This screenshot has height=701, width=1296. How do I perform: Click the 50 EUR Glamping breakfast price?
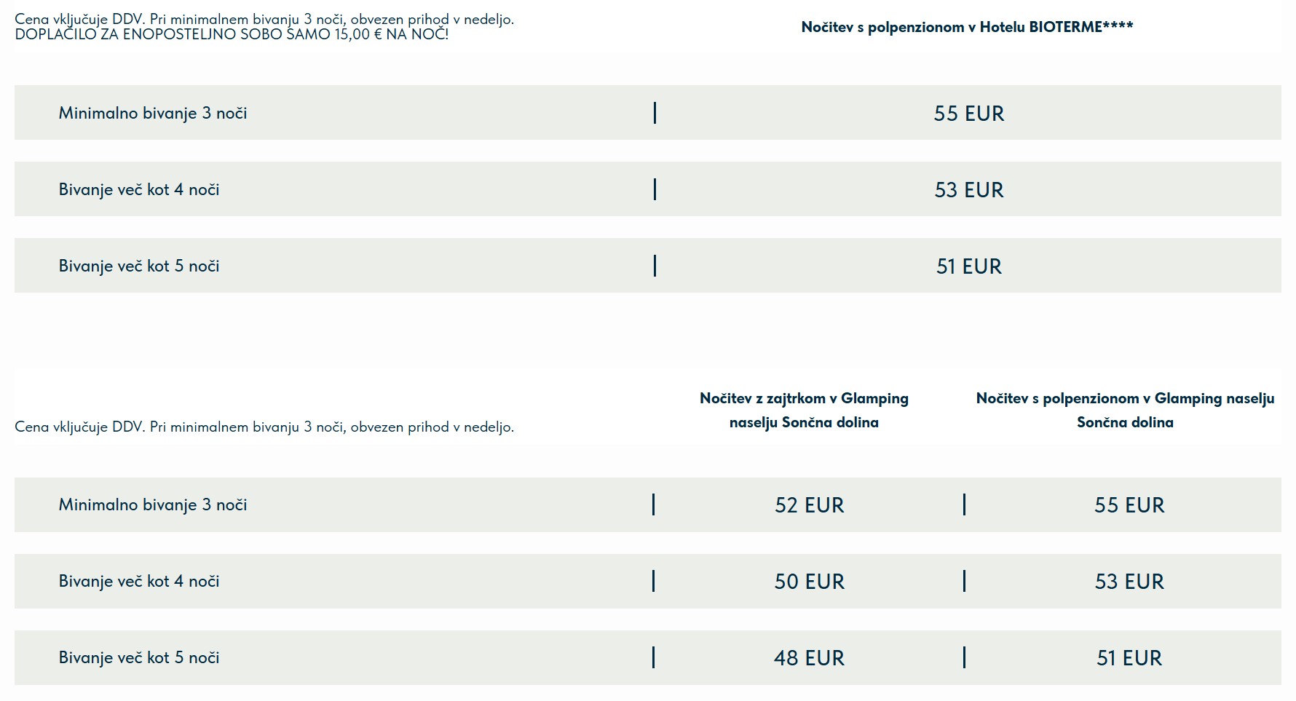pos(810,582)
